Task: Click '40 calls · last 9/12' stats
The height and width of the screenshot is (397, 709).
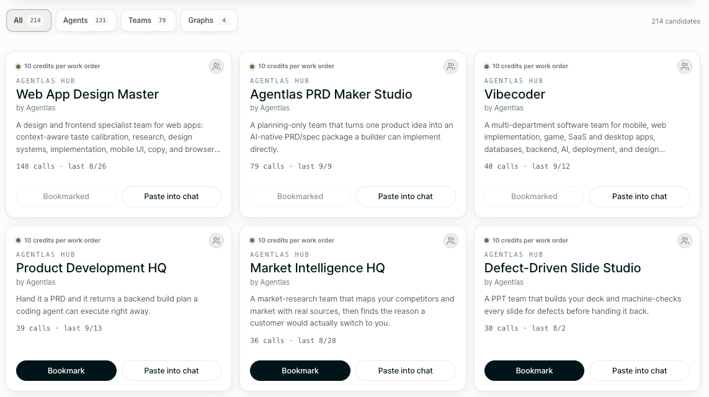Action: point(527,166)
